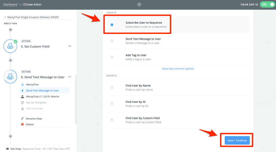The height and width of the screenshot is (152, 276).
Task: Select Add Tag to User radio button
Action: [x=112, y=57]
